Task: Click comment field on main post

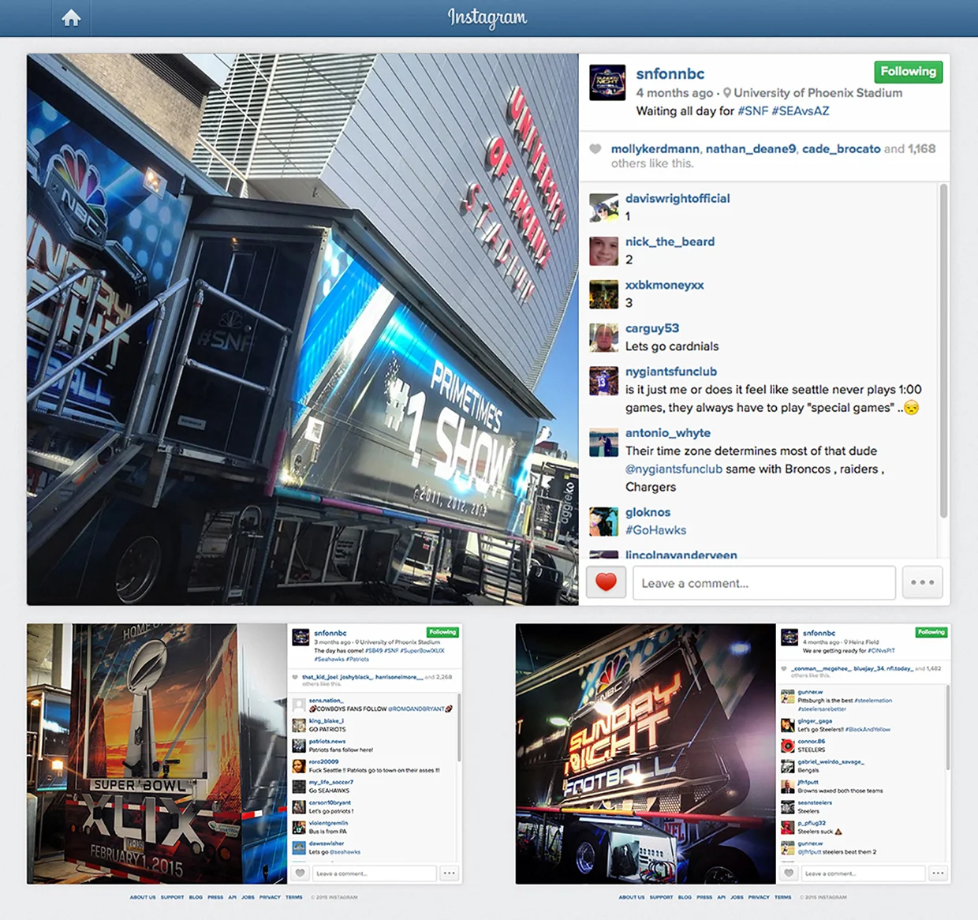Action: pos(763,582)
